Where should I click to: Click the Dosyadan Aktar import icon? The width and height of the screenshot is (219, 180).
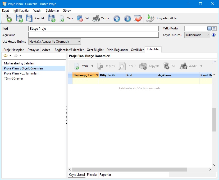150,19
